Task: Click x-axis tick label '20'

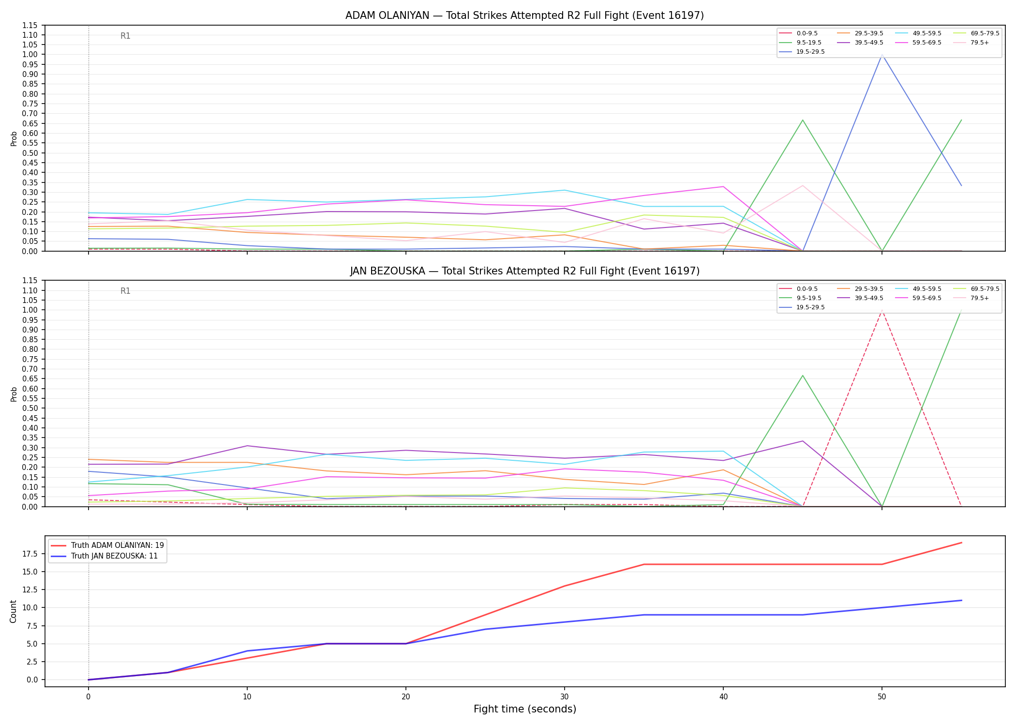Action: point(405,697)
